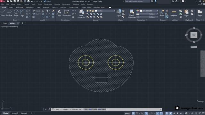Viewport: 205px width, 115px height.
Task: Switch to the Start file tab
Action: 5,23
